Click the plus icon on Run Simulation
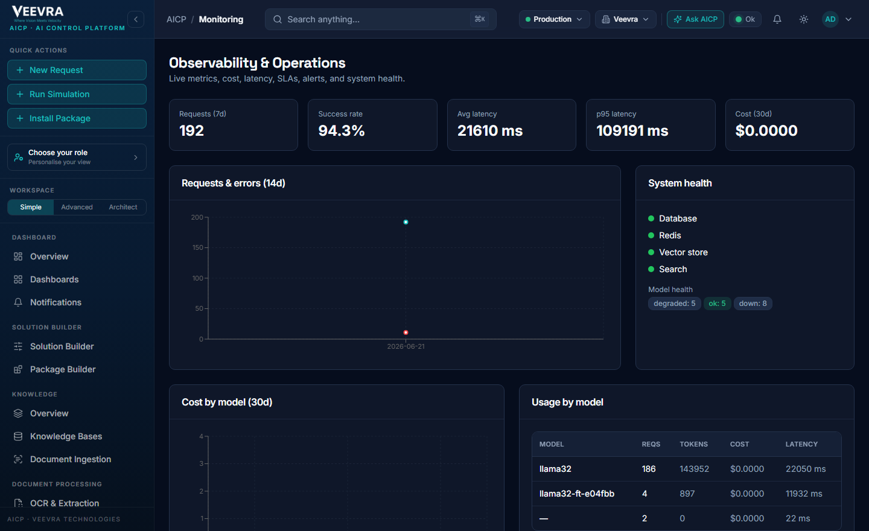Screen dimensions: 869x531 click(x=20, y=94)
